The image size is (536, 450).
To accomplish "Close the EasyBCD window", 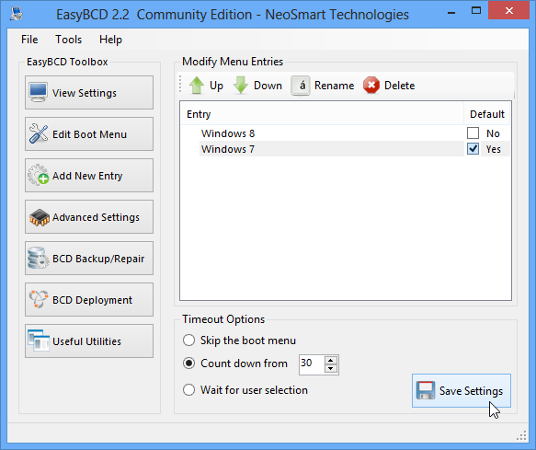I will 509,11.
